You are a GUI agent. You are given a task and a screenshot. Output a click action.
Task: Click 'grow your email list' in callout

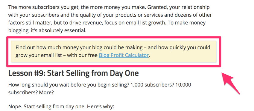39,55
